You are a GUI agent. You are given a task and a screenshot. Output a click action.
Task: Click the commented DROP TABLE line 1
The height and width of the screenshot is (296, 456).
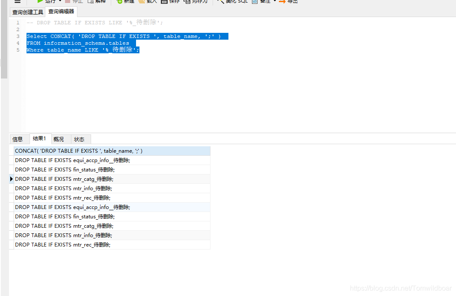click(x=95, y=23)
